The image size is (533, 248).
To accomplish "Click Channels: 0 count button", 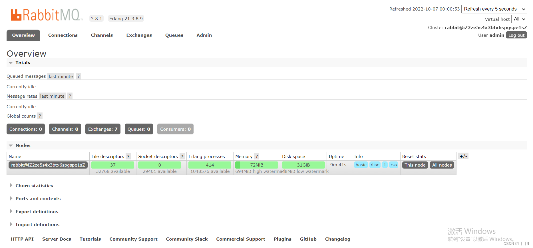I will pyautogui.click(x=65, y=129).
